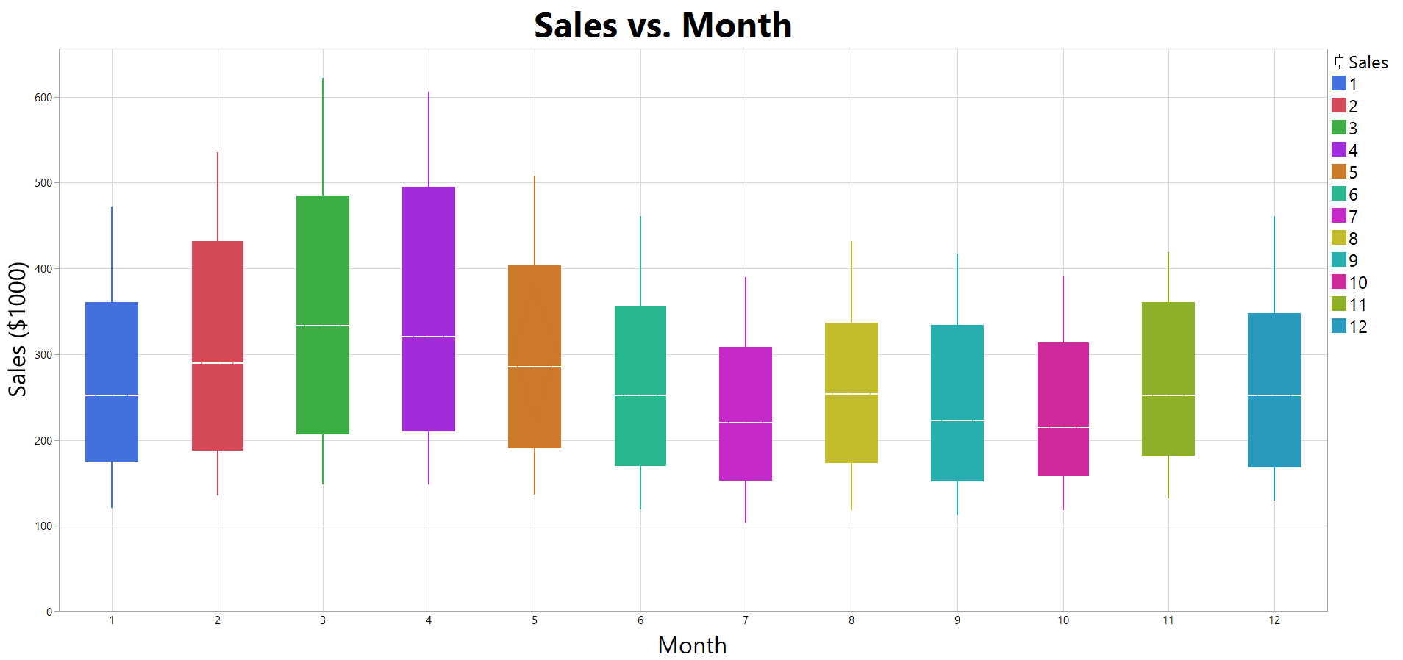Click the 600 tick label on y-axis
The image size is (1403, 660).
point(43,98)
